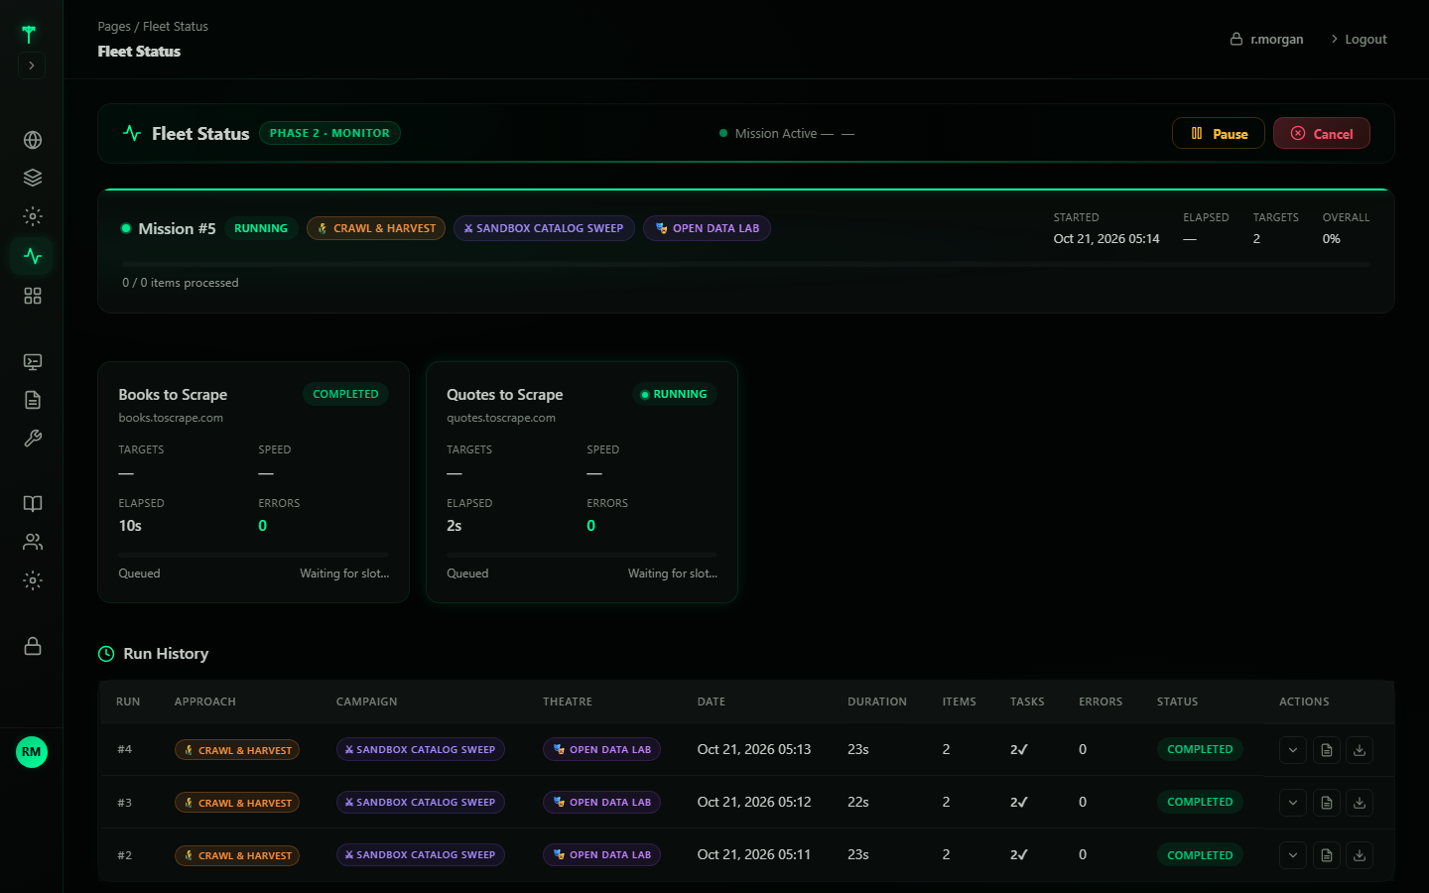Pause the running mission
Screen dimensions: 1429x893
pos(1219,133)
